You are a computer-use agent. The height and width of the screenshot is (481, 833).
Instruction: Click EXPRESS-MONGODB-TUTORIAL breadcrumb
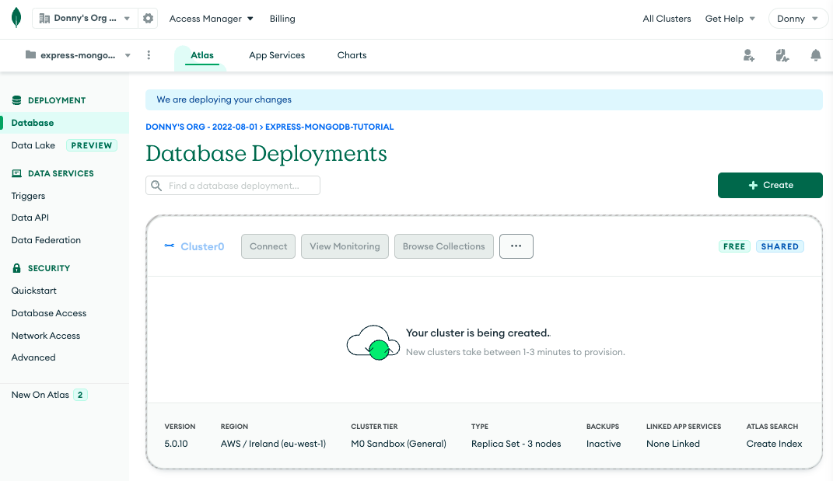[x=329, y=127]
